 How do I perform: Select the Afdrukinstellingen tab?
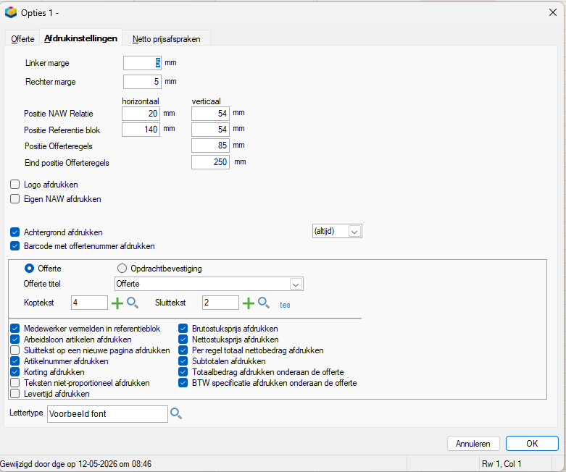[x=81, y=38]
